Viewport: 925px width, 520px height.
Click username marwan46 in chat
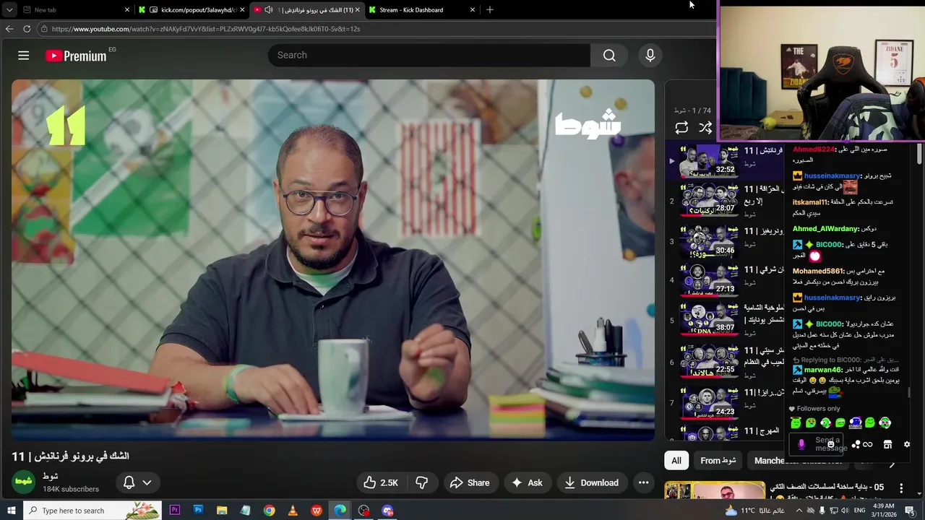[x=823, y=370]
